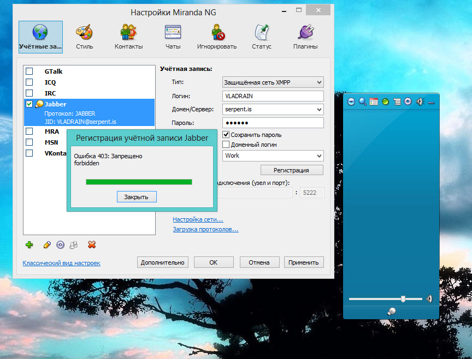This screenshot has height=359, width=472.
Task: Click the Jabber lightbulb protocol icon
Action: click(x=39, y=104)
